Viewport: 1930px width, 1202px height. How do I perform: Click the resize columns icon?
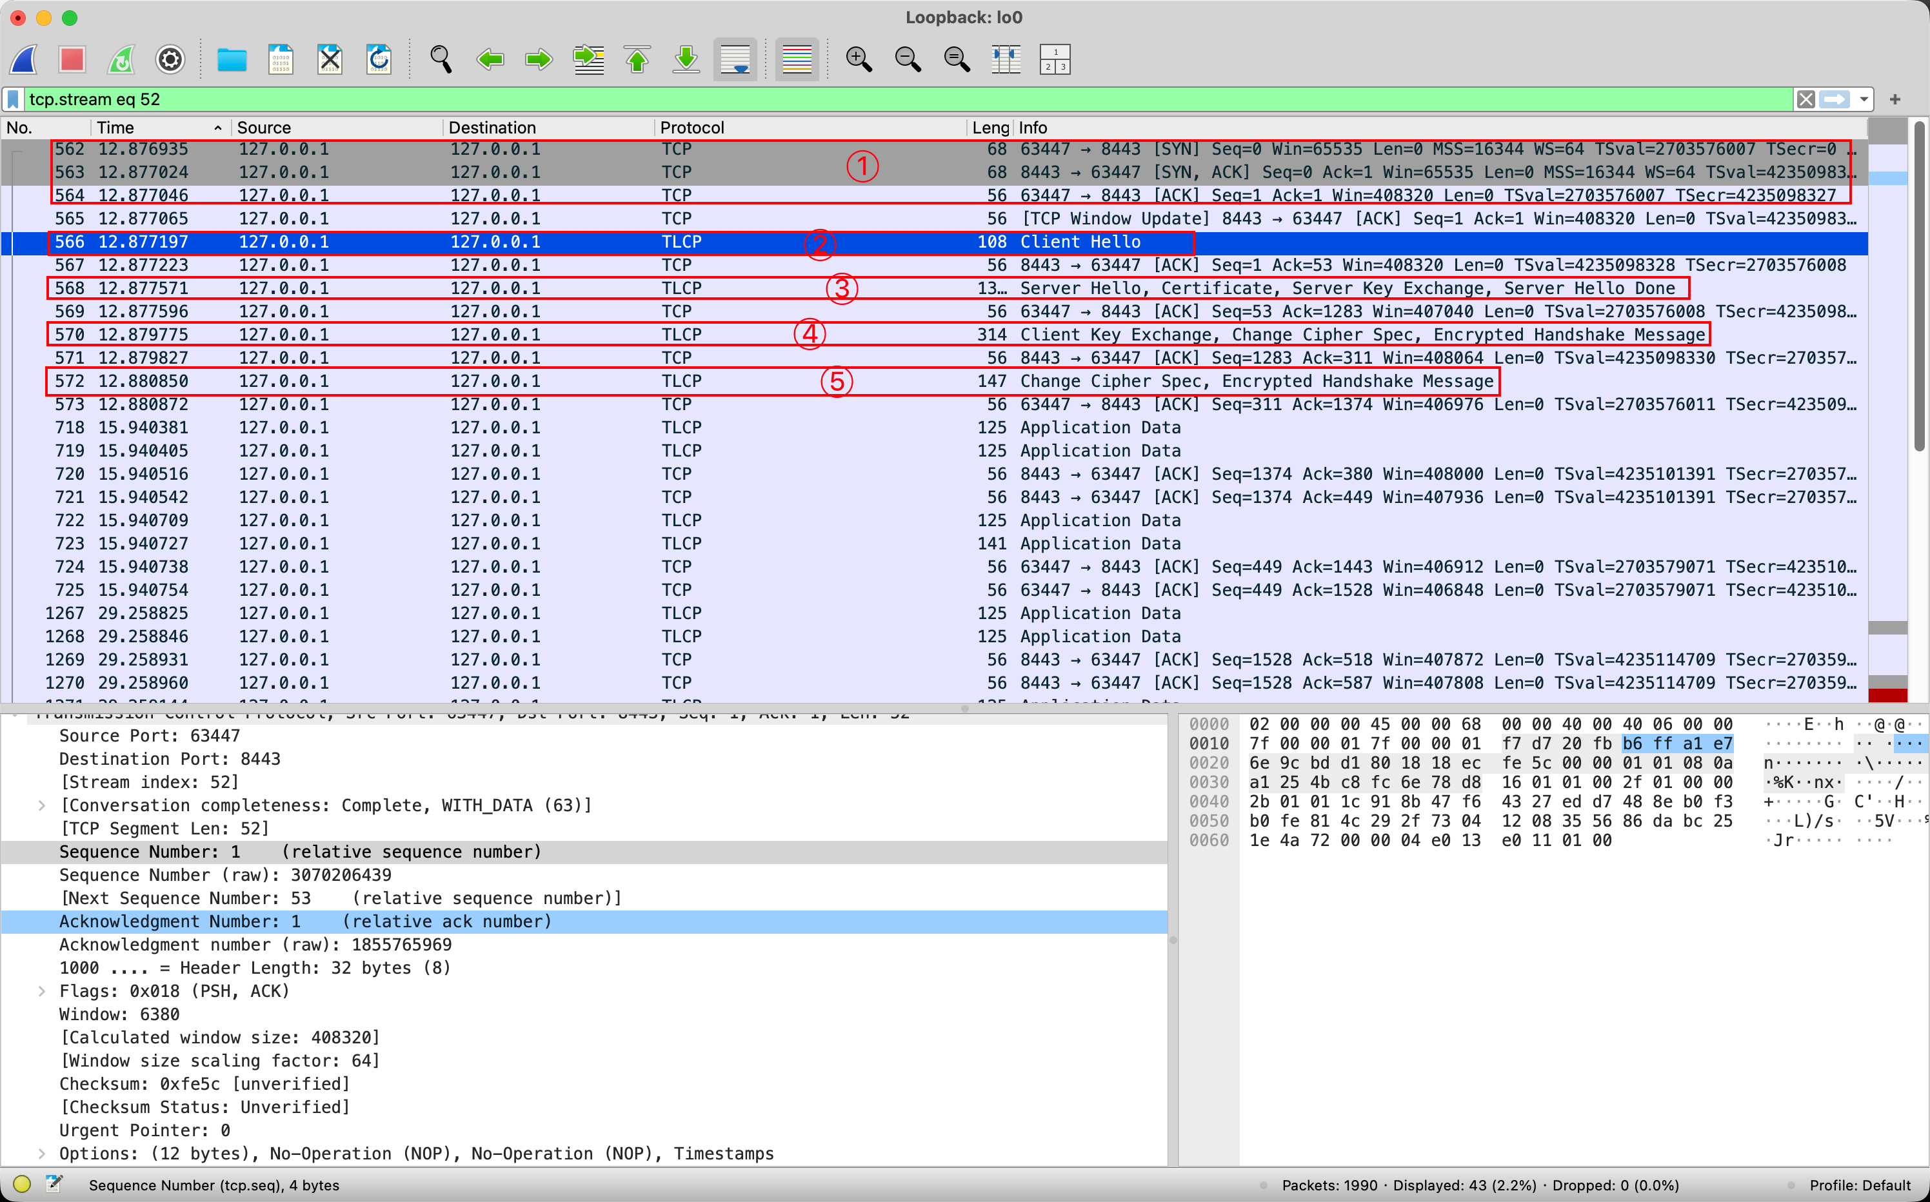1006,59
